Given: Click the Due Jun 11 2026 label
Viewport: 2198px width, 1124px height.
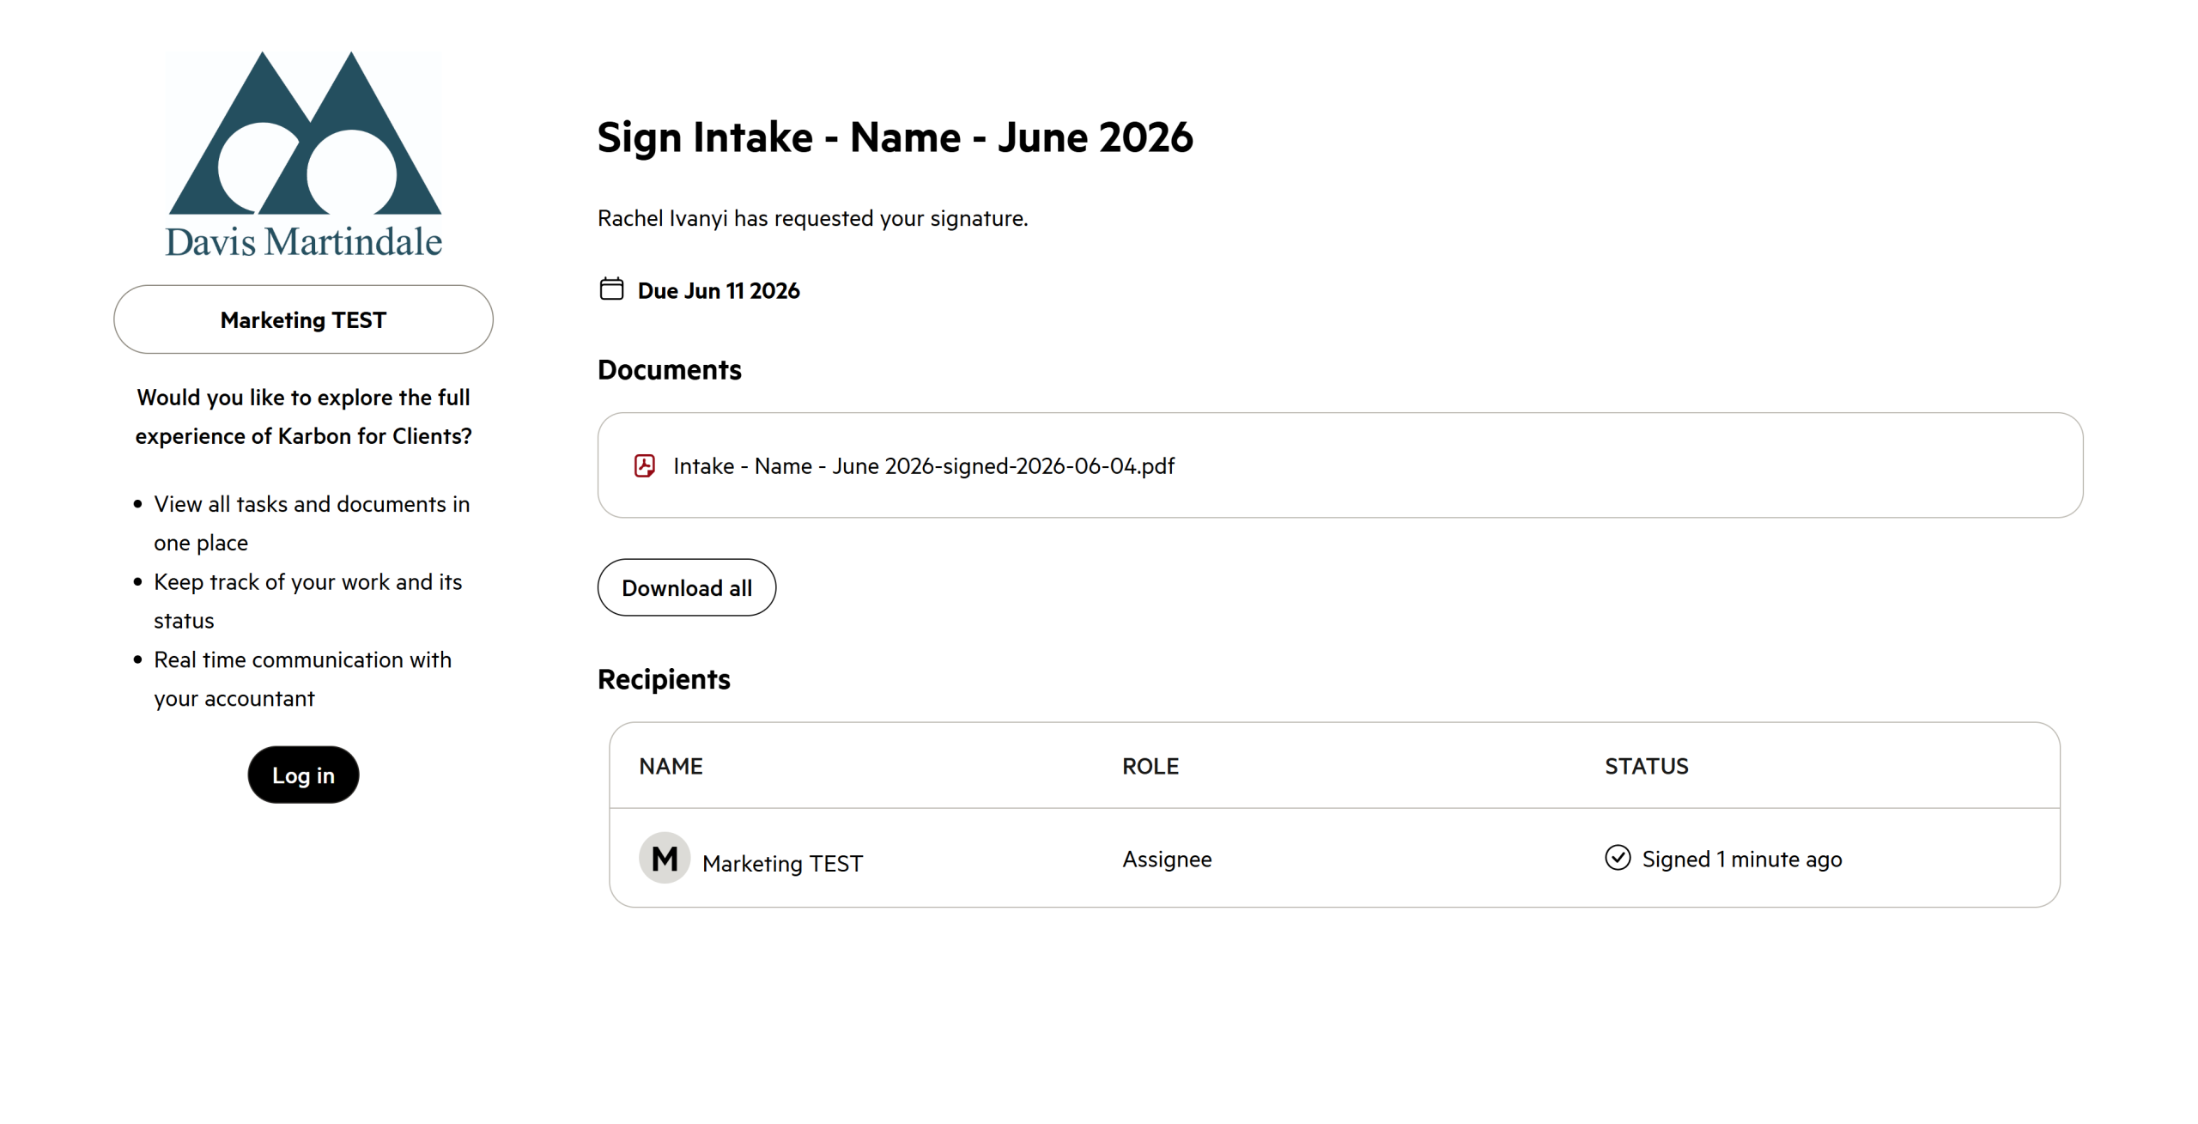Looking at the screenshot, I should [x=719, y=290].
